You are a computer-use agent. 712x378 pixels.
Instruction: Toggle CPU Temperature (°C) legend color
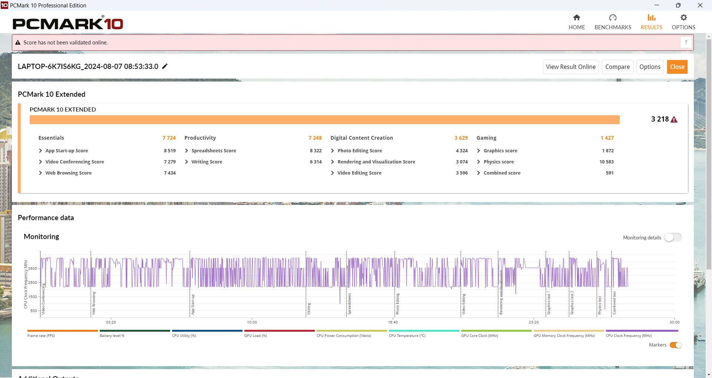[x=424, y=331]
